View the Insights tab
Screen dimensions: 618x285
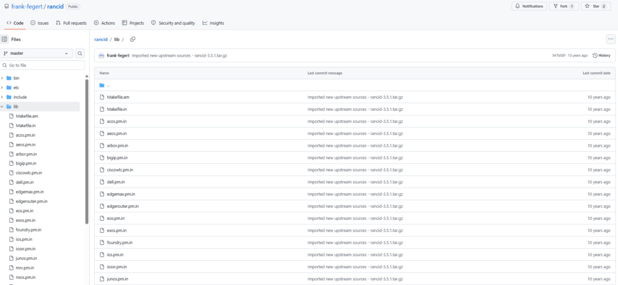(x=213, y=23)
